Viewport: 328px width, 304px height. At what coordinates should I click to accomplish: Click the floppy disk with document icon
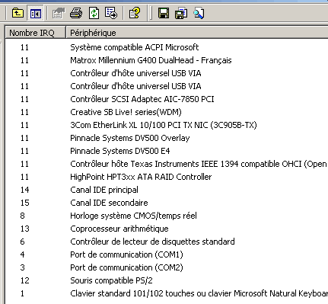(x=181, y=13)
